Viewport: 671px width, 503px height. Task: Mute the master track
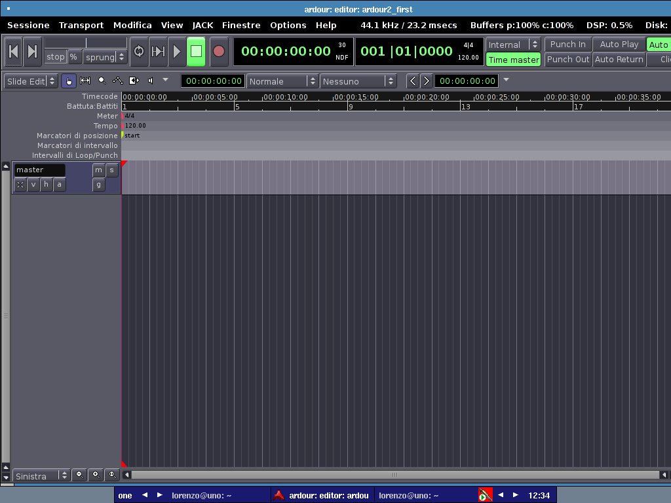click(98, 170)
